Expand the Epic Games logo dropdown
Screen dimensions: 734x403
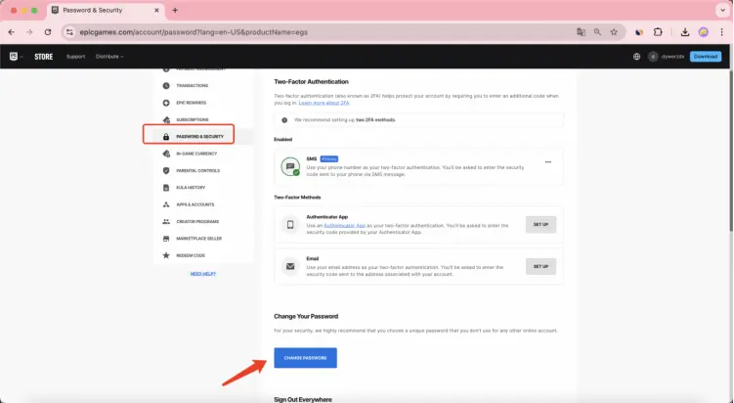16,57
